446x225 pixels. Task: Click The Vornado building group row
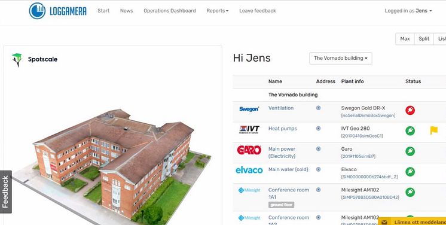tap(340, 95)
